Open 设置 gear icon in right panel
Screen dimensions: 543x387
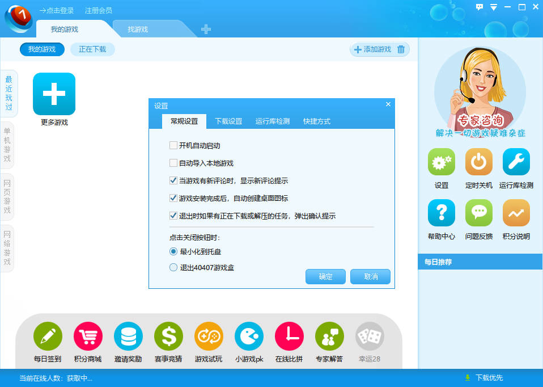coord(441,162)
